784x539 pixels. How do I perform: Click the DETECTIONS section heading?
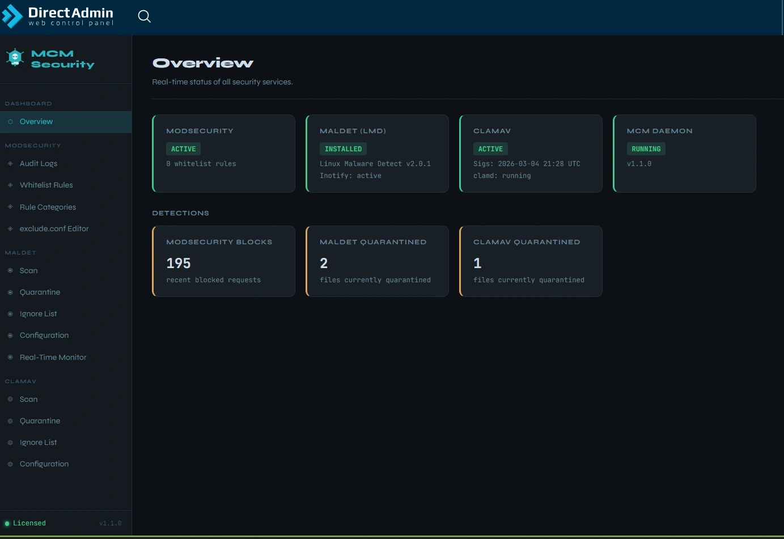click(181, 213)
